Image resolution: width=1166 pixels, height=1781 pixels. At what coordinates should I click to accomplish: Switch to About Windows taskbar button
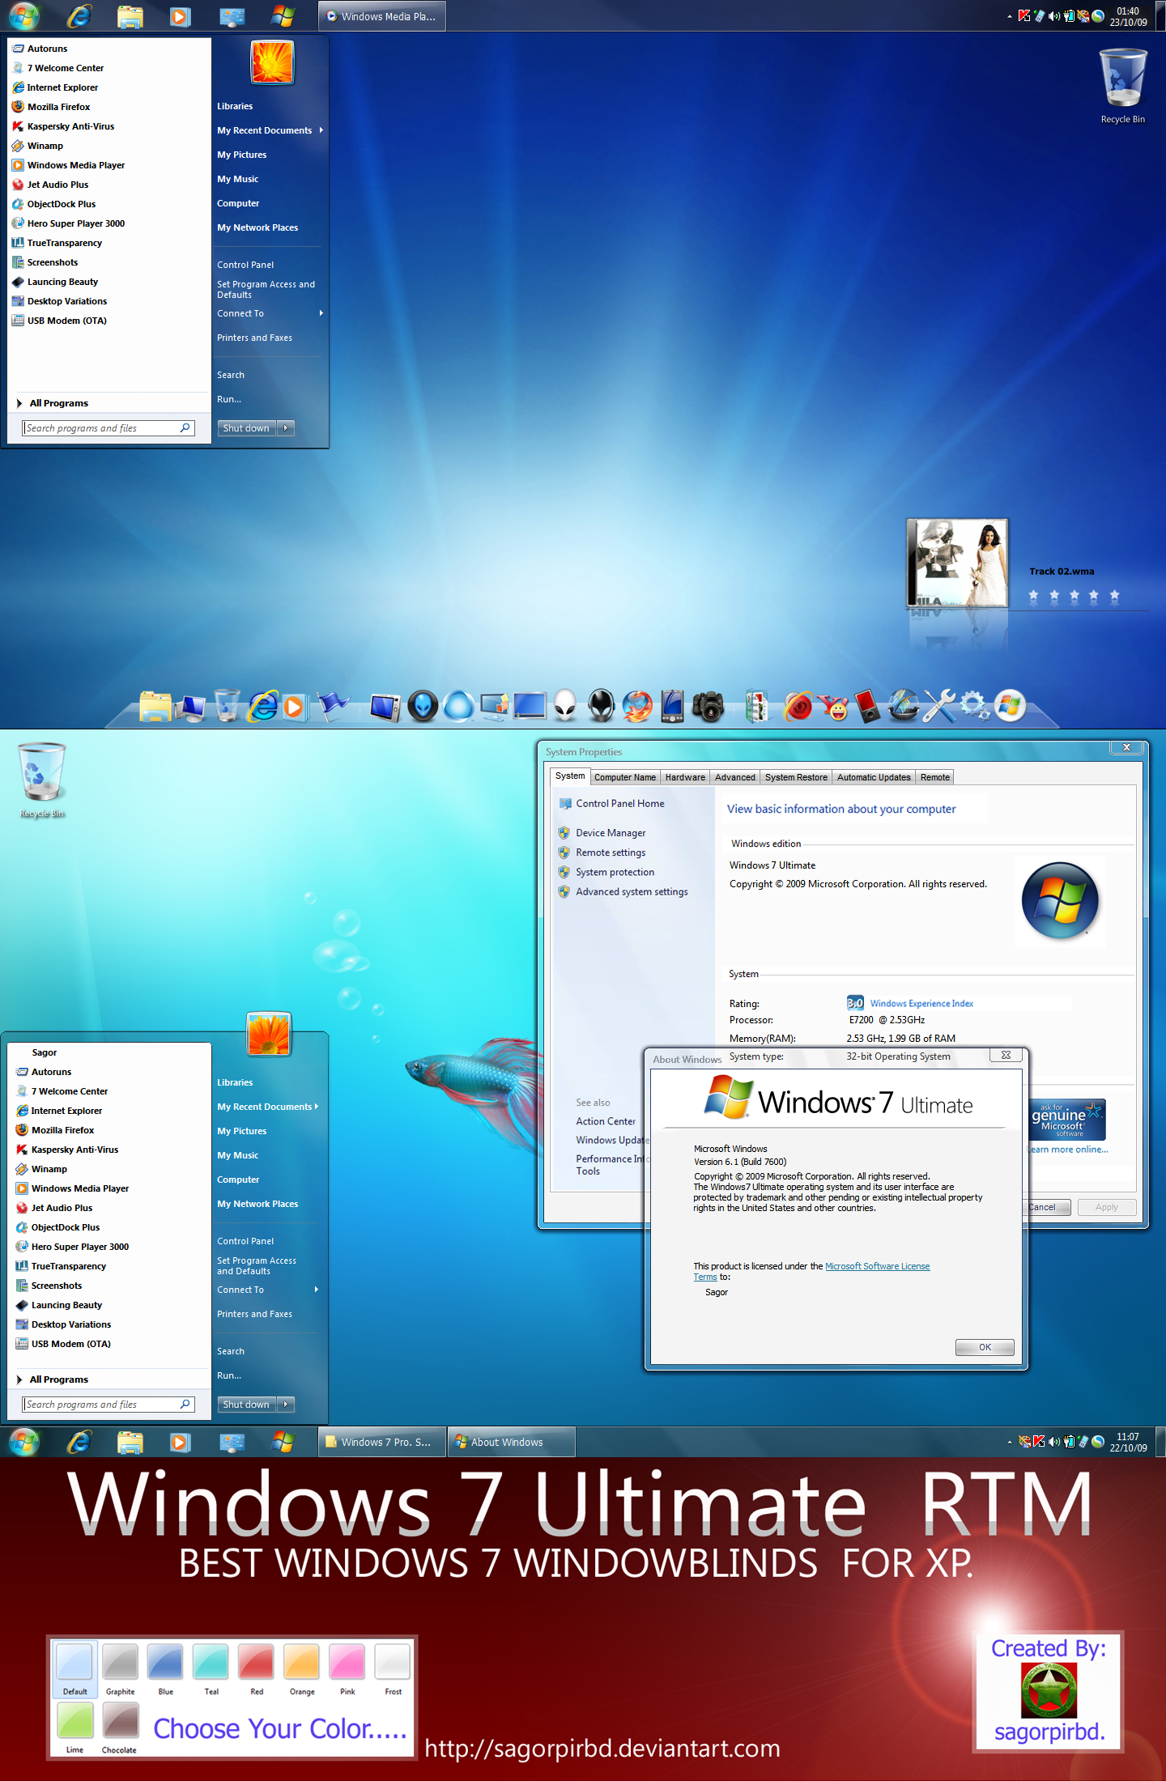(x=511, y=1442)
